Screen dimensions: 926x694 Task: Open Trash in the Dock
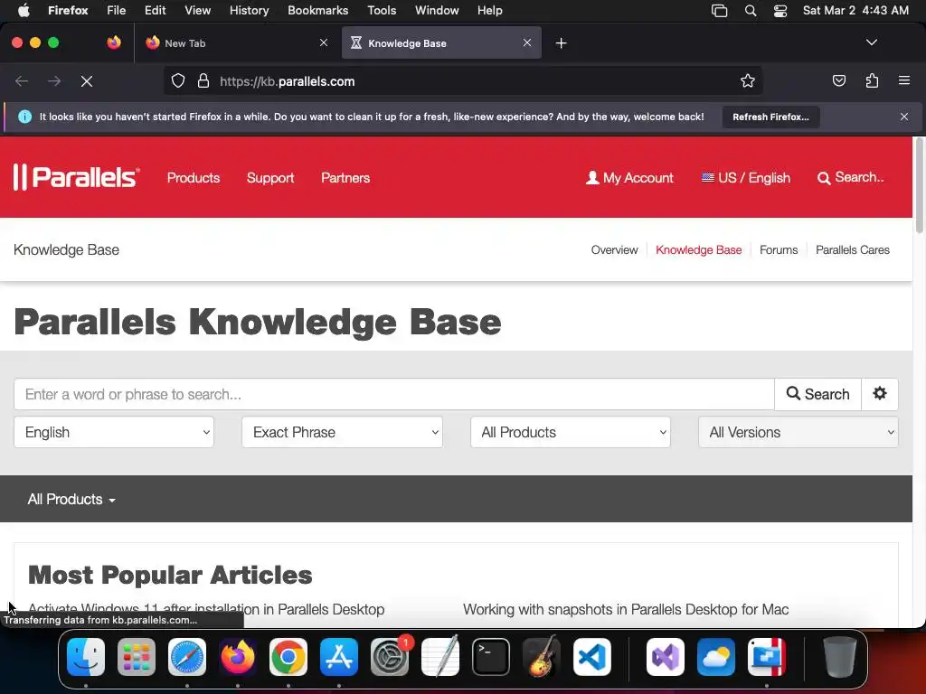click(840, 657)
